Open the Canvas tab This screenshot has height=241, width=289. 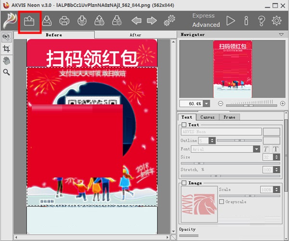[x=208, y=117]
